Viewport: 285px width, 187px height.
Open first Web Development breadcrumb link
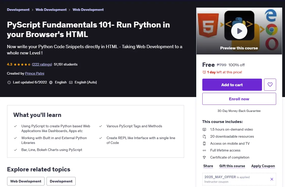click(51, 10)
